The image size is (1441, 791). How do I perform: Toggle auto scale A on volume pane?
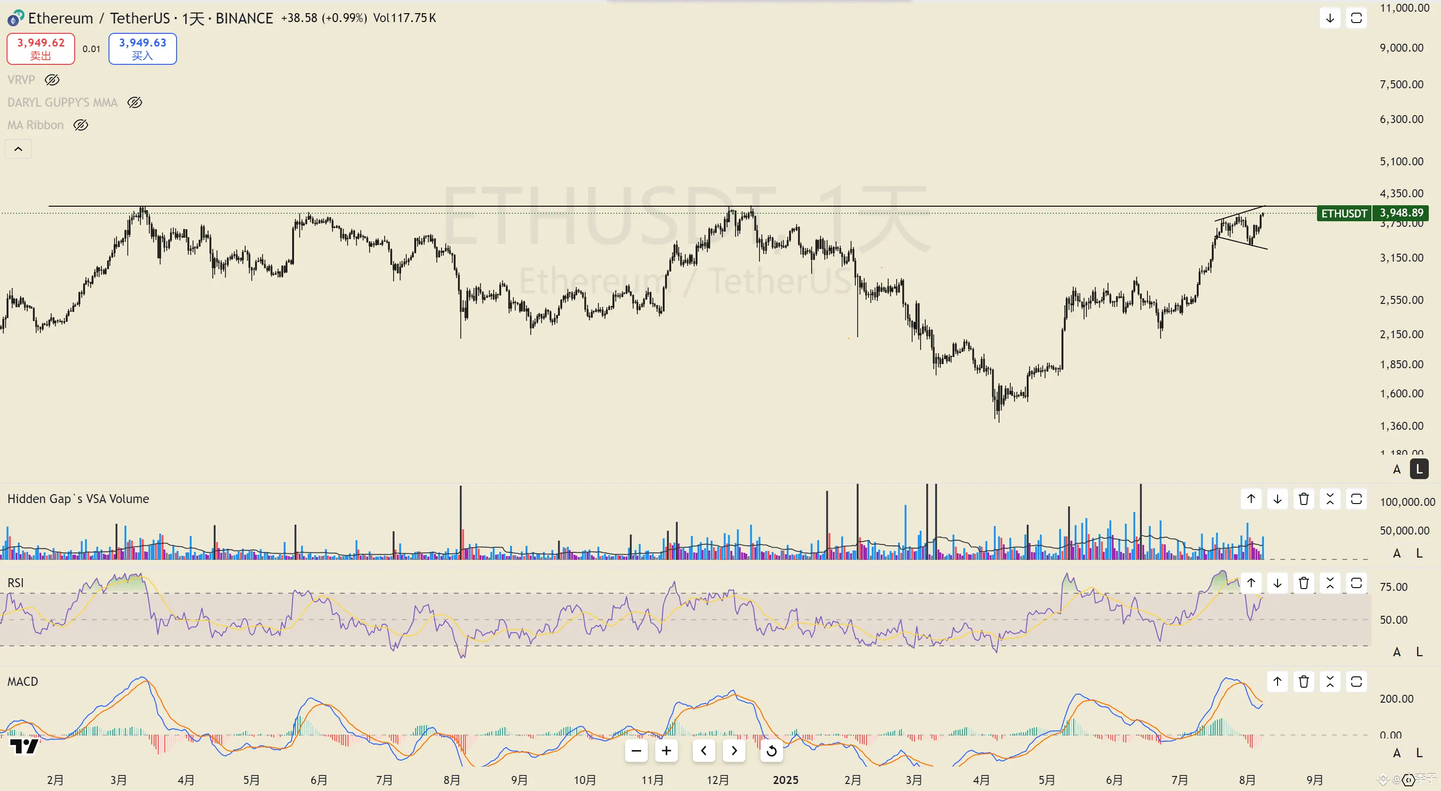pos(1396,553)
